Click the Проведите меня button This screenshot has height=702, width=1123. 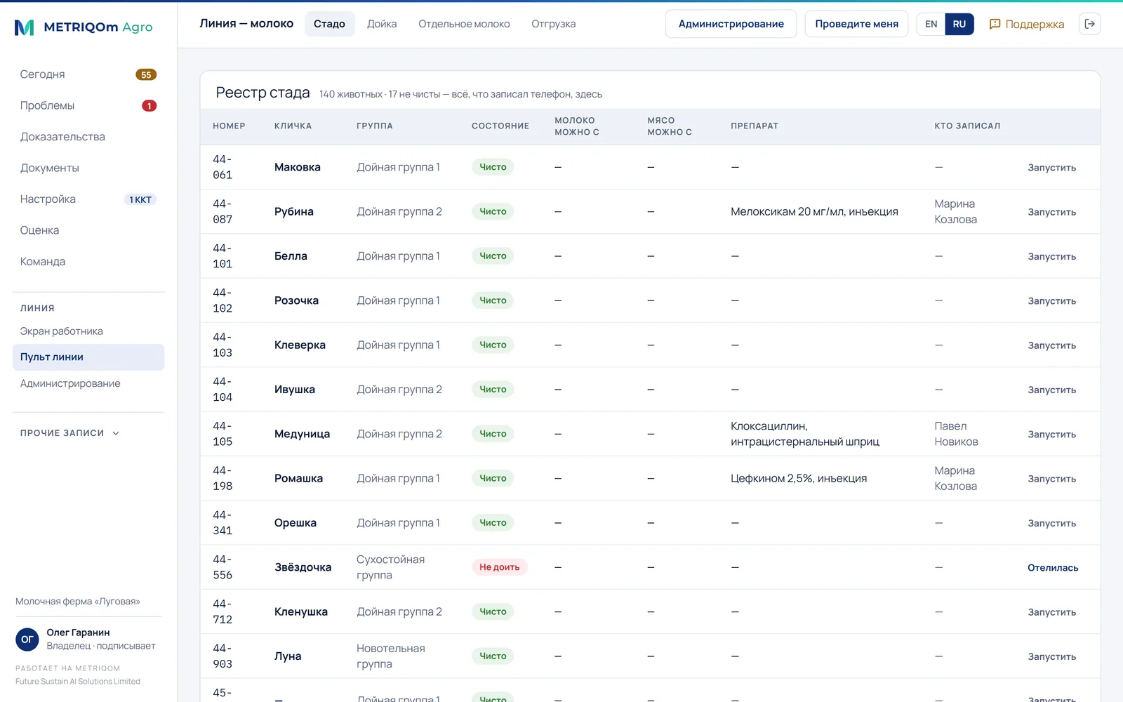click(x=856, y=24)
